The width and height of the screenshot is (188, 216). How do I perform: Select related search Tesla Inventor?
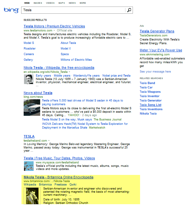click(x=149, y=96)
